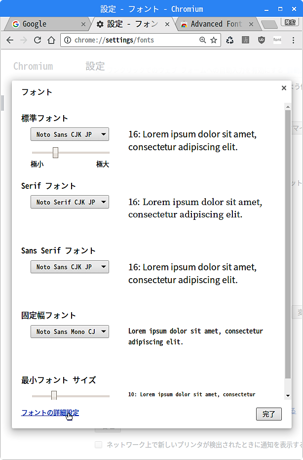Open the Chromium three-dot menu
This screenshot has width=303, height=460.
(293, 40)
